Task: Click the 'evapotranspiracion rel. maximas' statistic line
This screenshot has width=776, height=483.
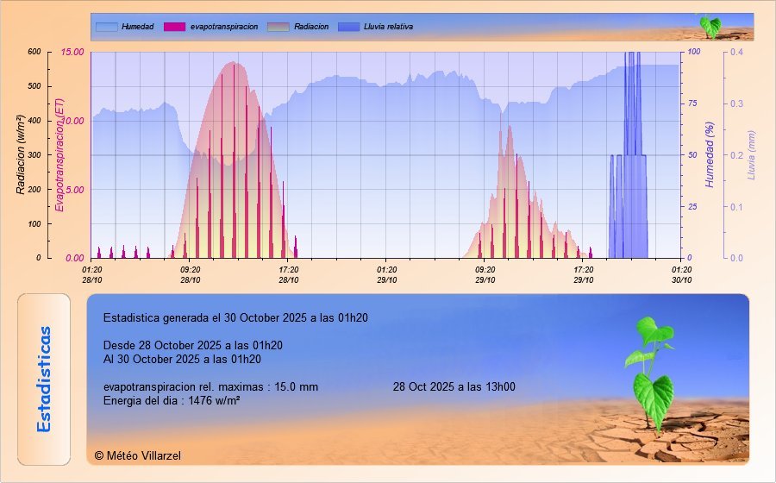Action: tap(210, 386)
